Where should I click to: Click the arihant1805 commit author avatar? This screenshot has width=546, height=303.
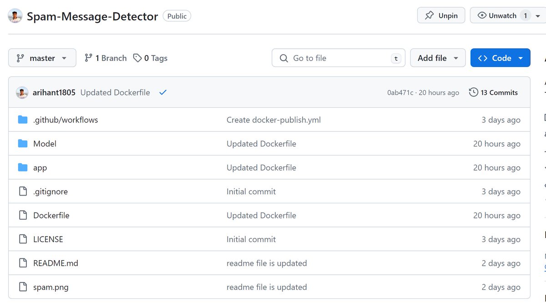coord(22,92)
